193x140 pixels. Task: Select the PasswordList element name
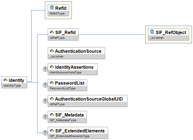tap(70, 83)
